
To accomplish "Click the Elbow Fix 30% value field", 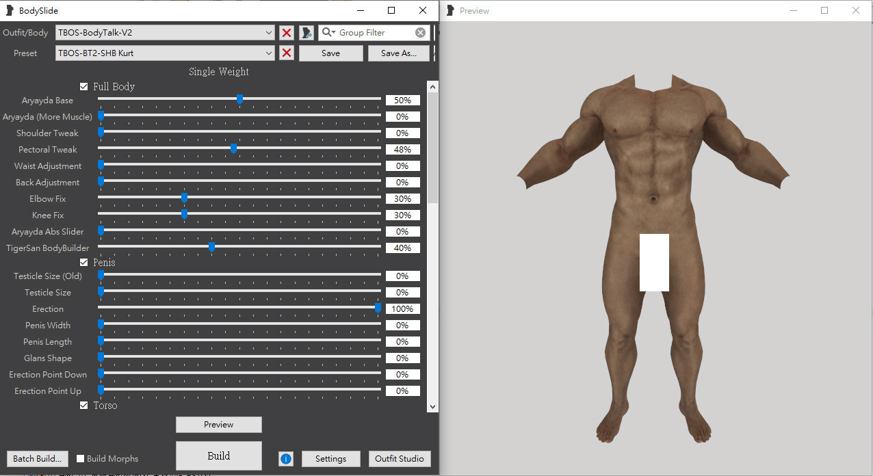I will click(402, 199).
